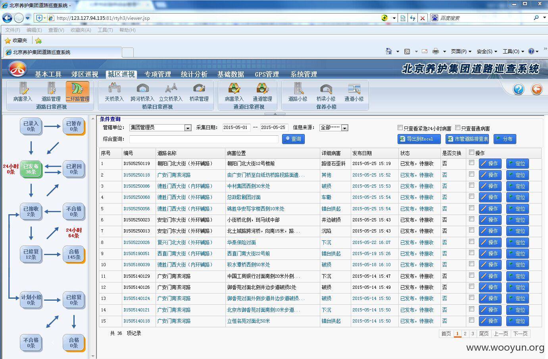Open 病害录入 under 通道日常巡视

click(x=234, y=92)
